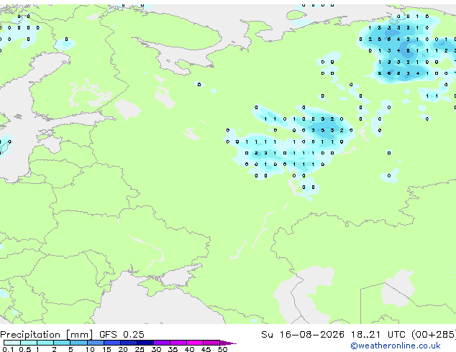Pick the 1–2 mm legend swatch
Image resolution: width=456 pixels, height=352 pixels.
pyautogui.click(x=45, y=343)
